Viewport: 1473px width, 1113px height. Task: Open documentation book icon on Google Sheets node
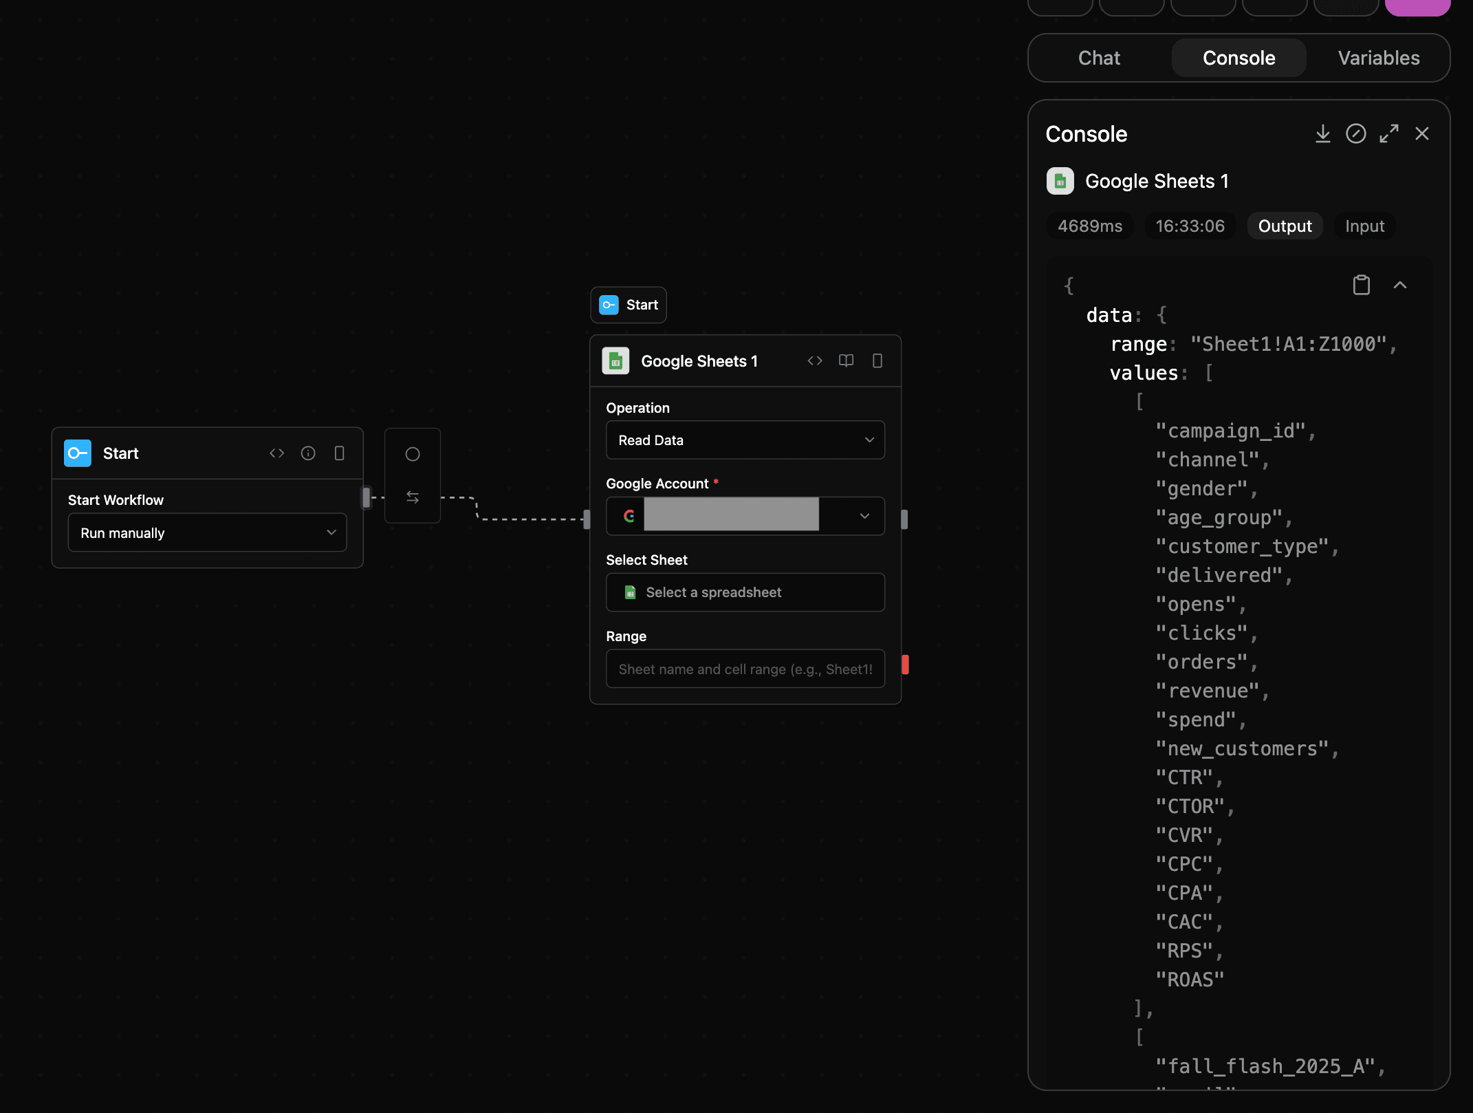pos(845,360)
